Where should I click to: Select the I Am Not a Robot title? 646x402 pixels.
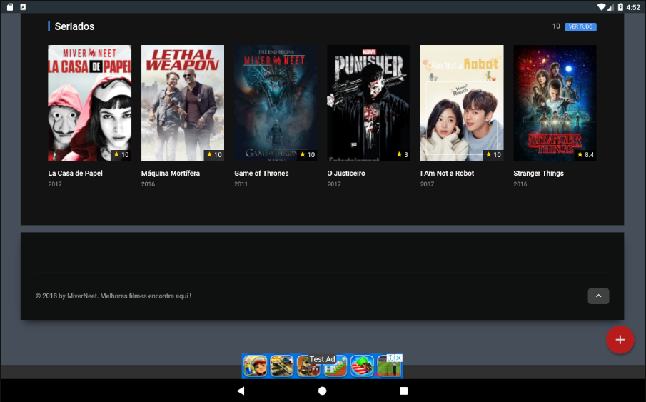pyautogui.click(x=447, y=174)
